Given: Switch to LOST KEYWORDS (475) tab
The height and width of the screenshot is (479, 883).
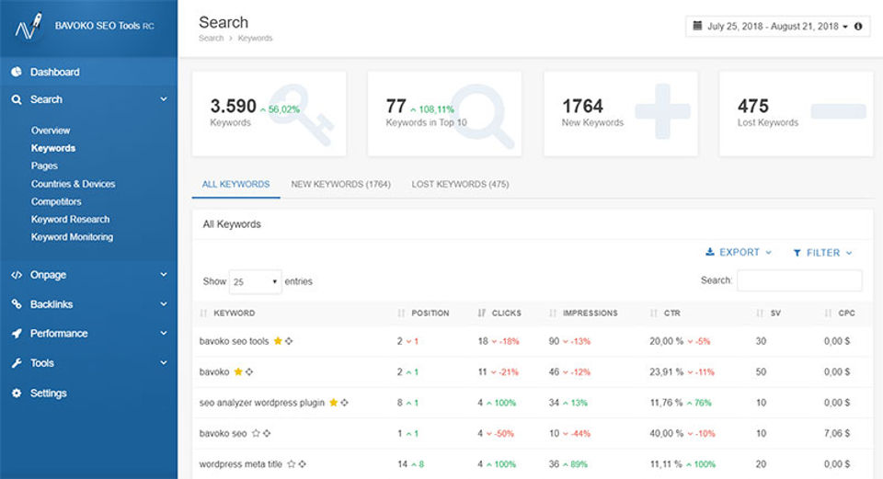Looking at the screenshot, I should pyautogui.click(x=460, y=184).
